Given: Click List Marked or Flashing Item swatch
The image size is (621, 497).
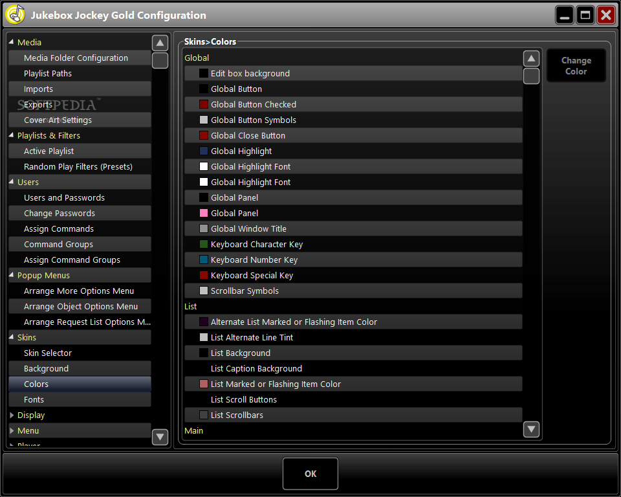Looking at the screenshot, I should pyautogui.click(x=203, y=384).
